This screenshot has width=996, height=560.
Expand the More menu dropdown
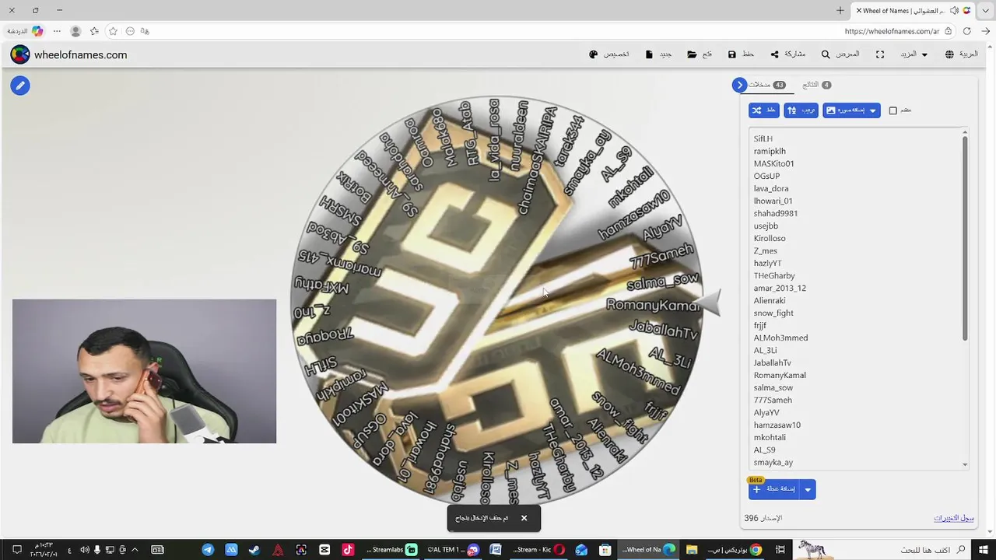click(914, 54)
